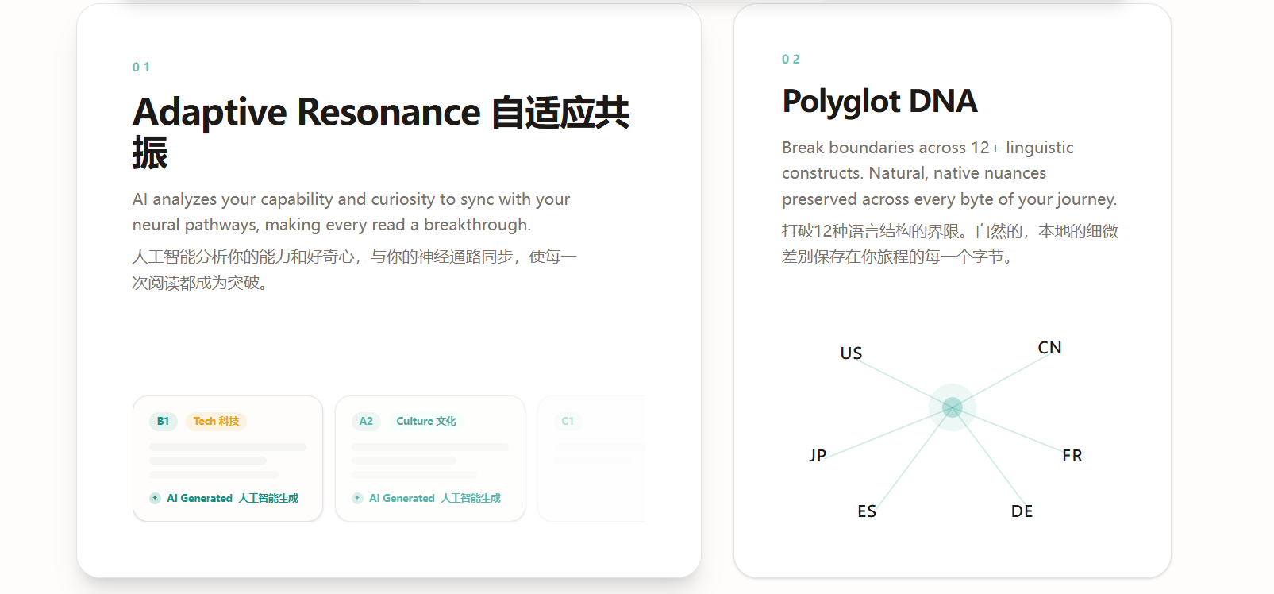Viewport: 1274px width, 594px height.
Task: Click the 02 section number
Action: pyautogui.click(x=791, y=60)
